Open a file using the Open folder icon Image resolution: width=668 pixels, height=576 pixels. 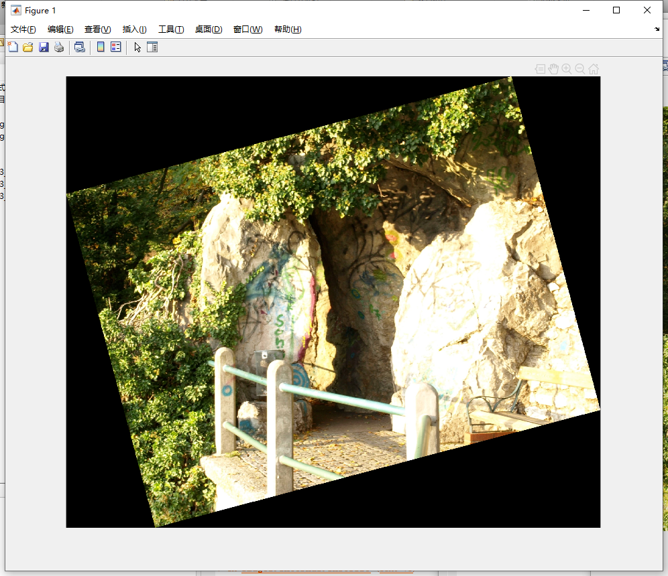[27, 47]
